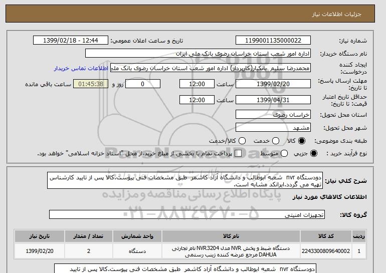Click the price validity date 1399/04/31 field
386x273 pixels.
[273, 100]
